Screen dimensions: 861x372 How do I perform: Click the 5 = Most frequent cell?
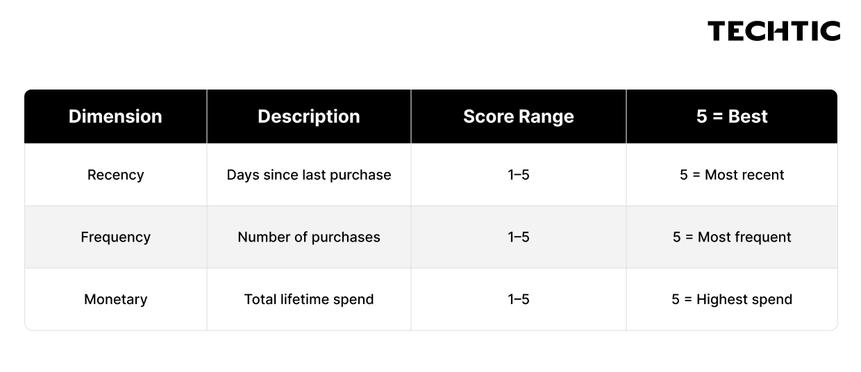pos(732,237)
